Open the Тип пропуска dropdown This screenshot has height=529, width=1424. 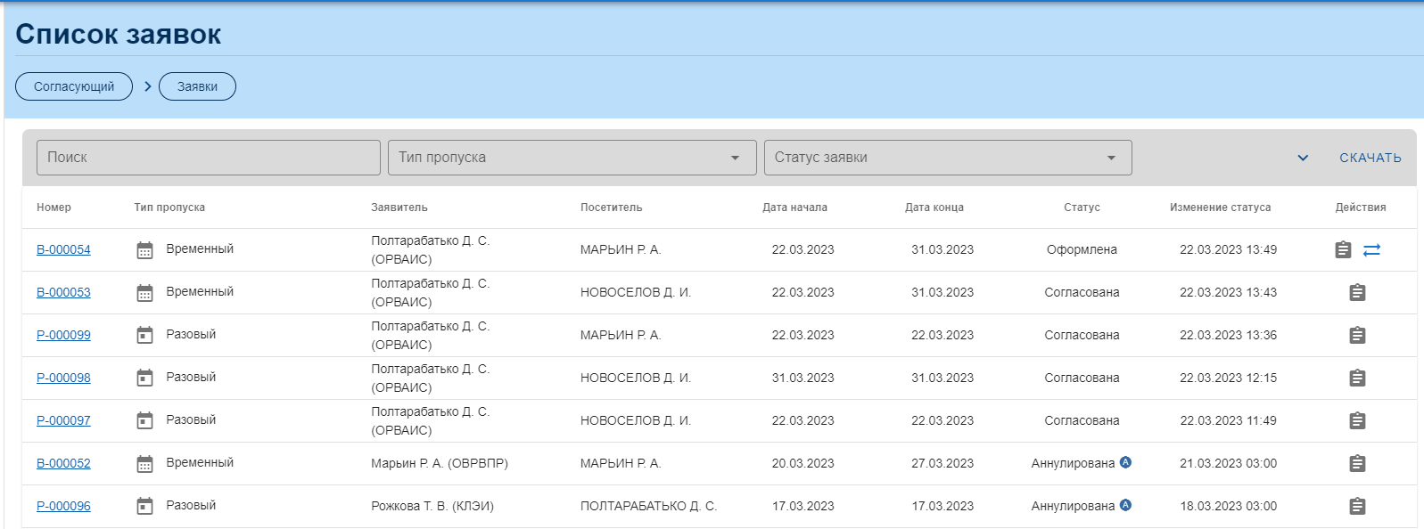coord(572,158)
